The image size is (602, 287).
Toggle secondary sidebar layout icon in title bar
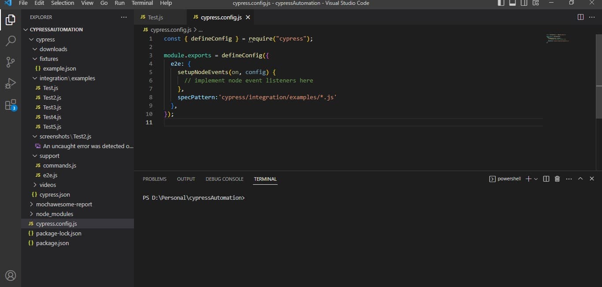(524, 3)
